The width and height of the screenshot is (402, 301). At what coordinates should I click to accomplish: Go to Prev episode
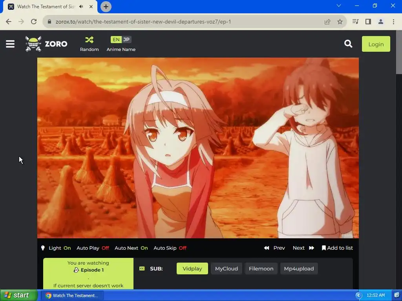[x=274, y=248]
